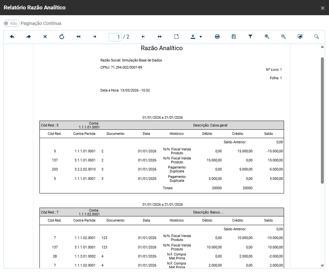Screen dimensions: 329x273
Task: Click the vertical scrollbar thumb
Action: (x=322, y=120)
